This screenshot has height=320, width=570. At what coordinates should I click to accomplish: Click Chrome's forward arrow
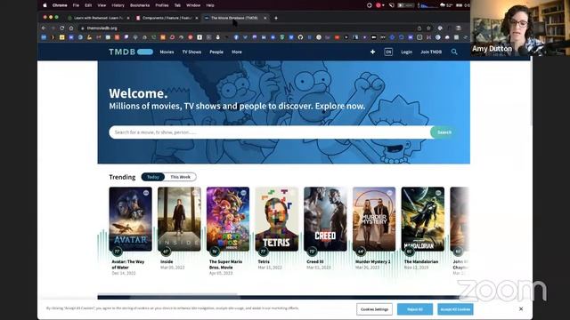(53, 28)
